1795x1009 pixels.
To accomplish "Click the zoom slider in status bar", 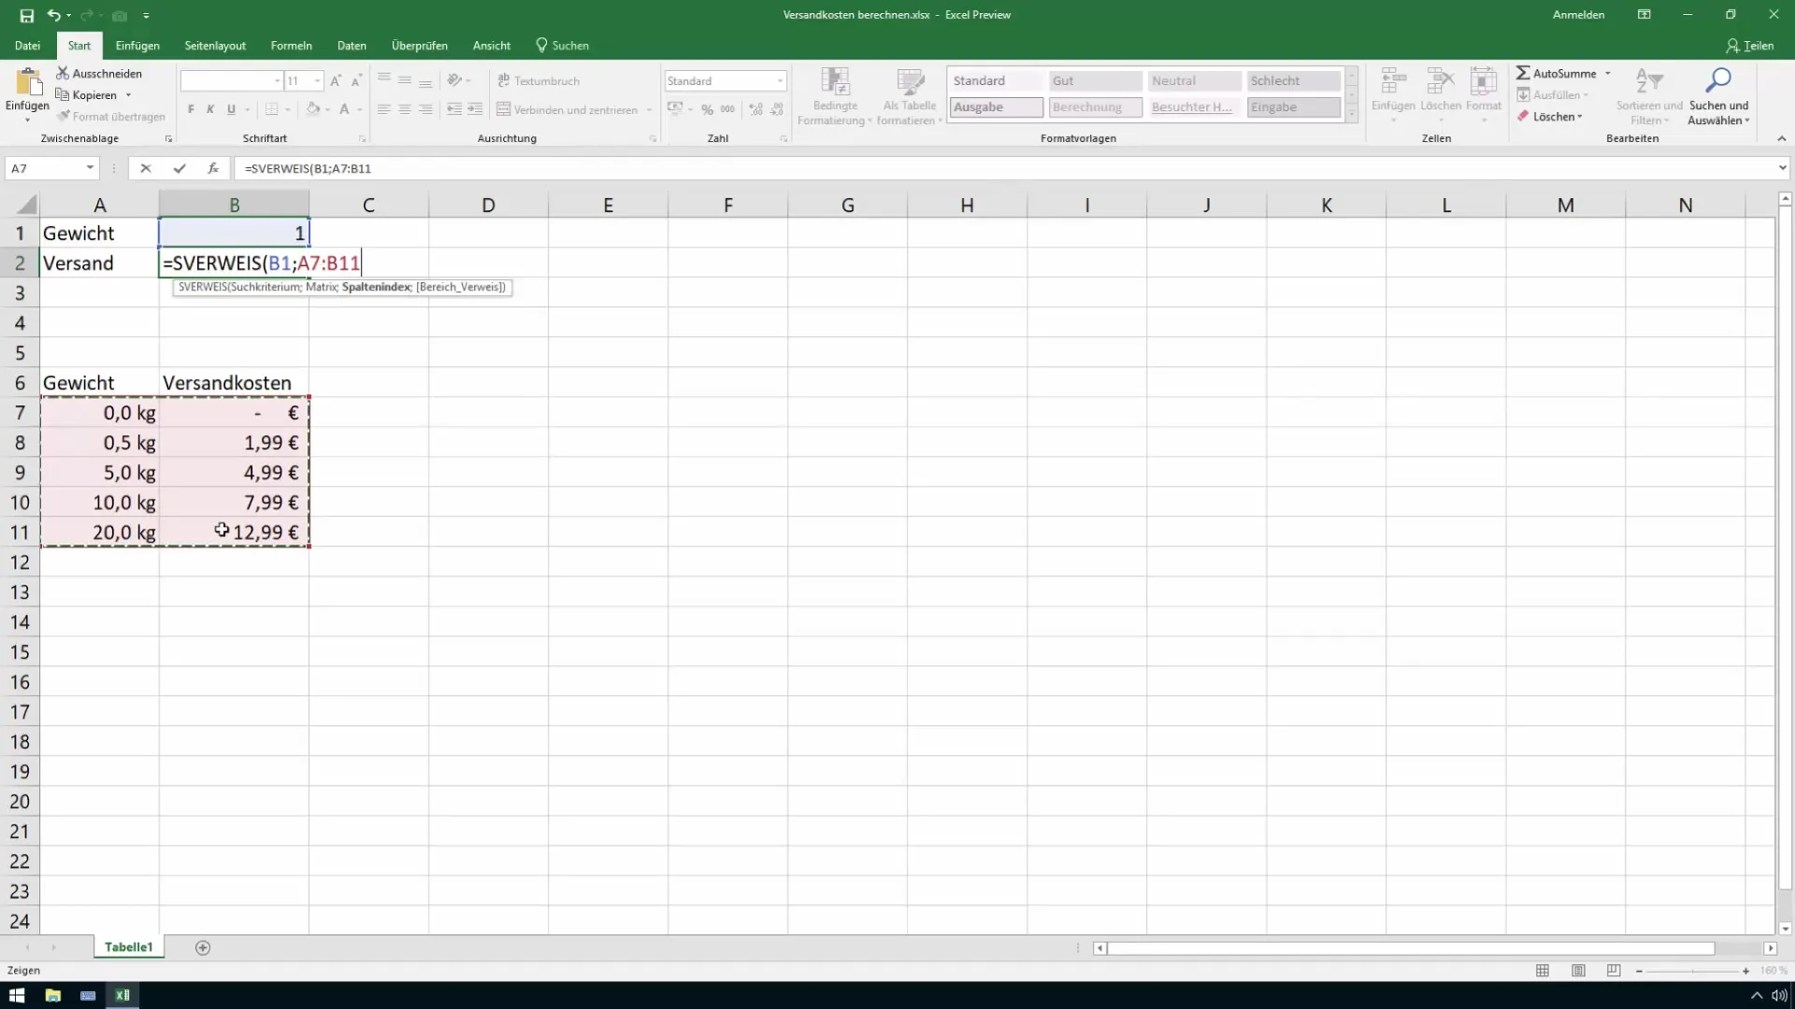I will pos(1692,971).
